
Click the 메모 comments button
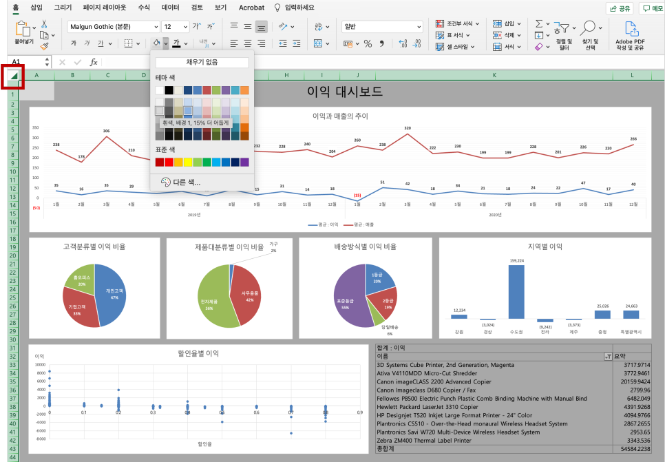(653, 8)
